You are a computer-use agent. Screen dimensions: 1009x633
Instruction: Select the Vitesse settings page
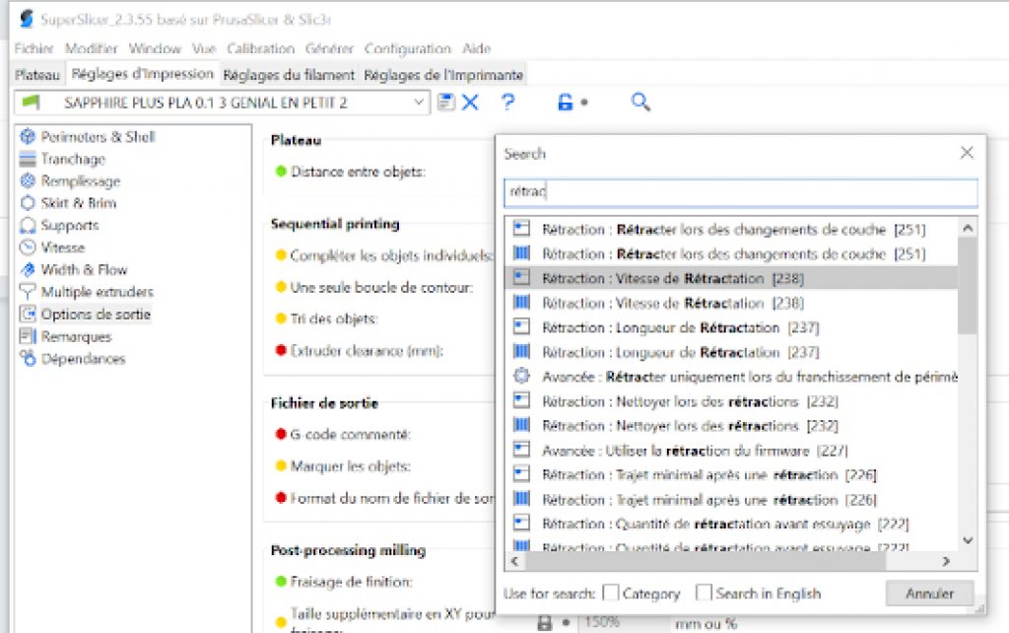(63, 247)
